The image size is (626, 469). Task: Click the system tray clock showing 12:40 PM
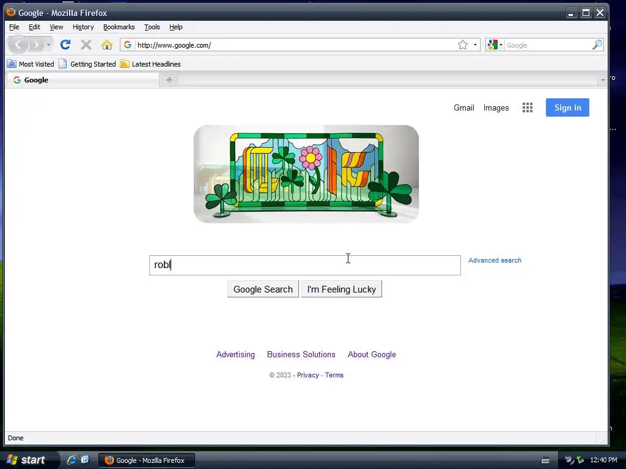[x=603, y=460]
